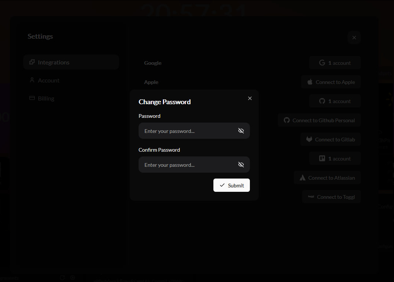Click Connect to Gitlab button
This screenshot has width=394, height=282.
pyautogui.click(x=331, y=140)
